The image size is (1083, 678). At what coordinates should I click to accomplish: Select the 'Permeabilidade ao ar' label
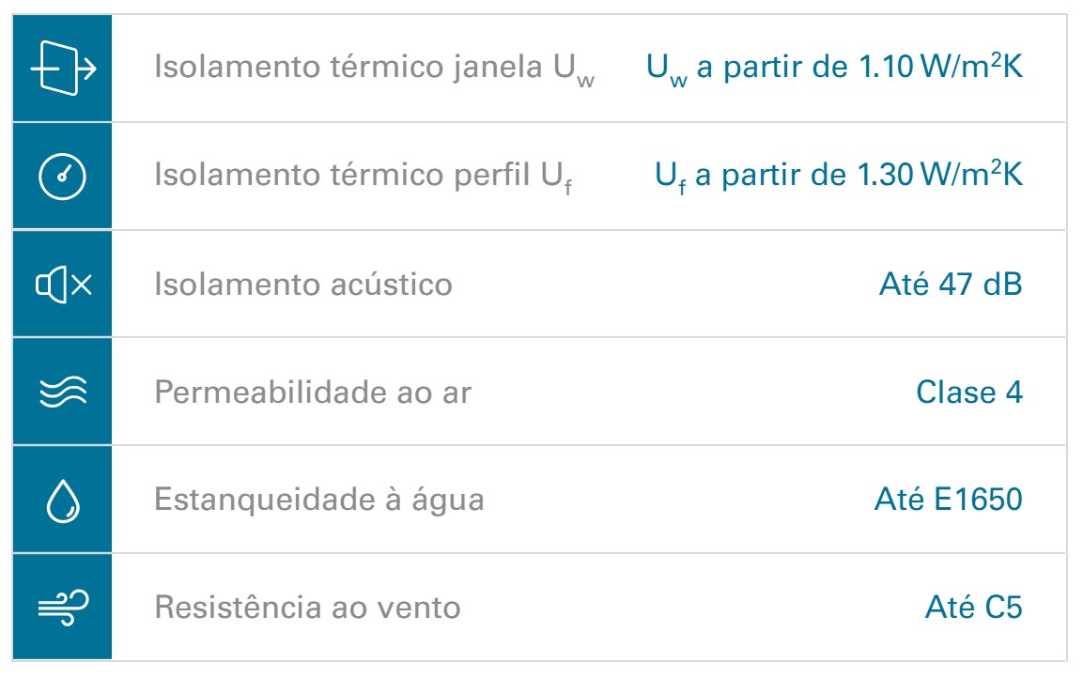313,393
